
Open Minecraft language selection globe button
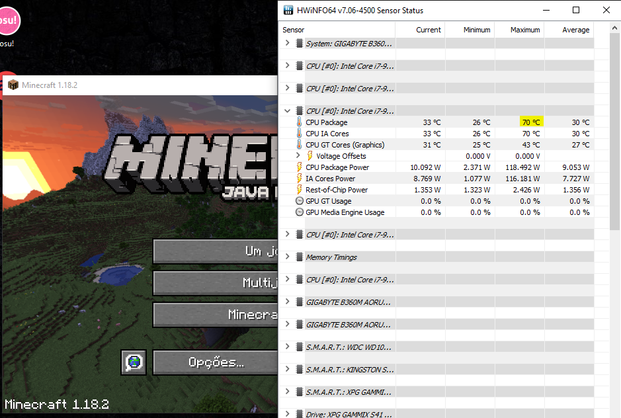(134, 362)
